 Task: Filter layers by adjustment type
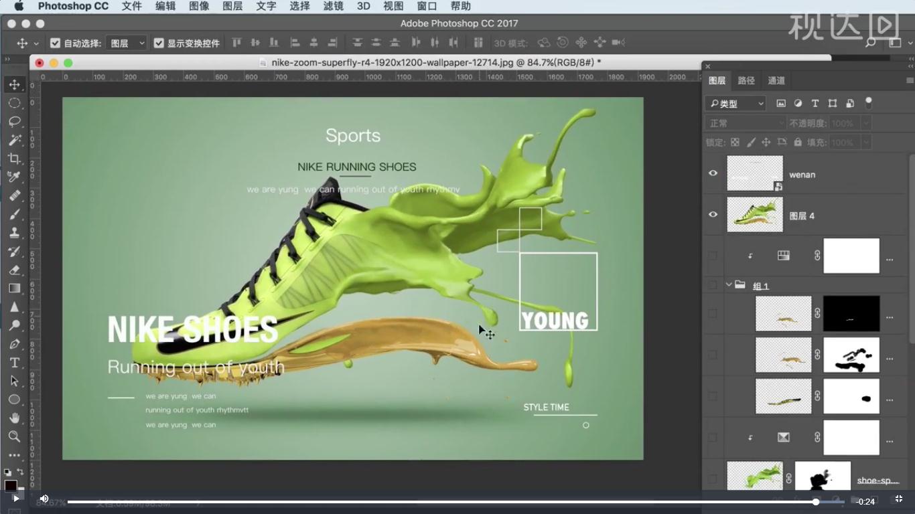[798, 103]
